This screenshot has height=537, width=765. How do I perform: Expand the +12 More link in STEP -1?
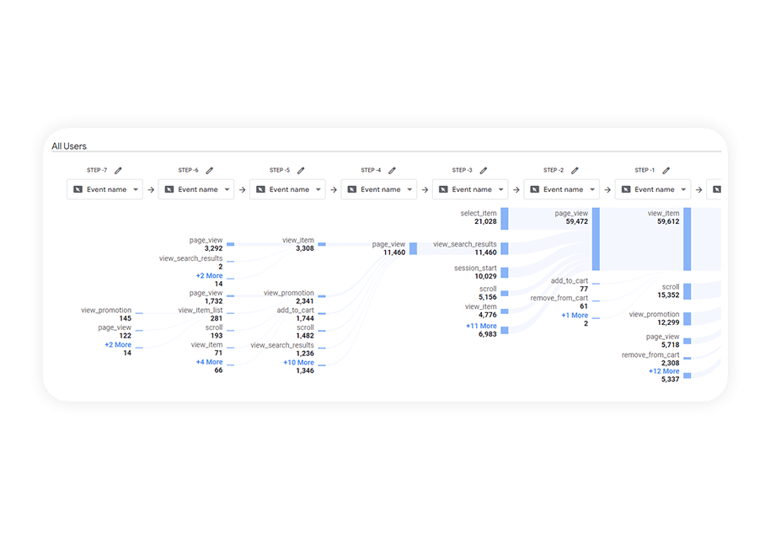[x=664, y=371]
